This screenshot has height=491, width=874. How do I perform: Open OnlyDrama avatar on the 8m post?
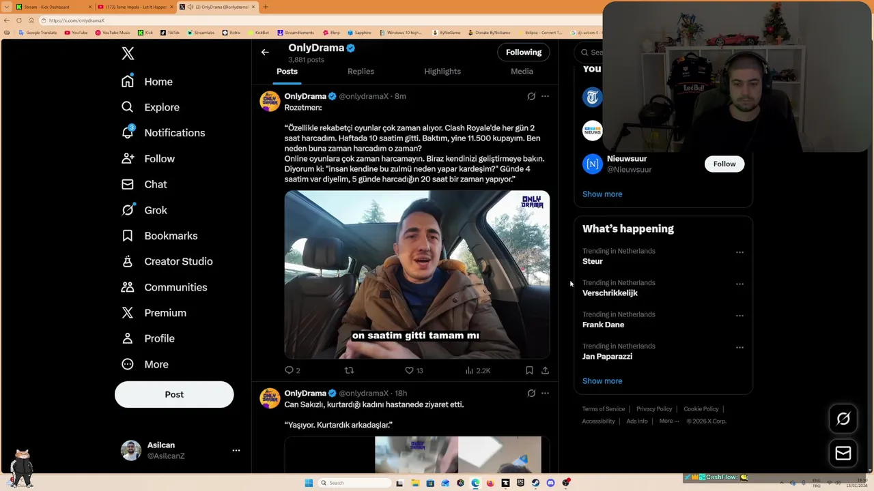click(x=270, y=102)
